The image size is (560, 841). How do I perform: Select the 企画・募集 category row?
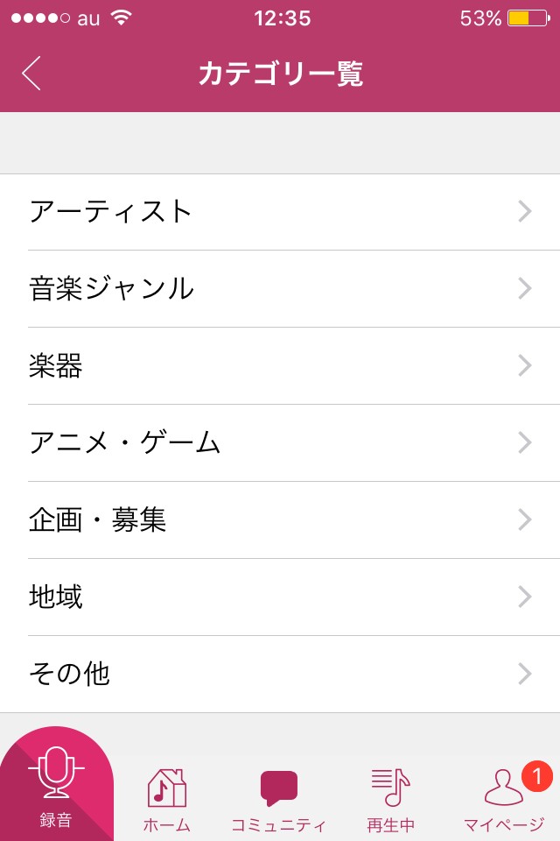click(280, 520)
